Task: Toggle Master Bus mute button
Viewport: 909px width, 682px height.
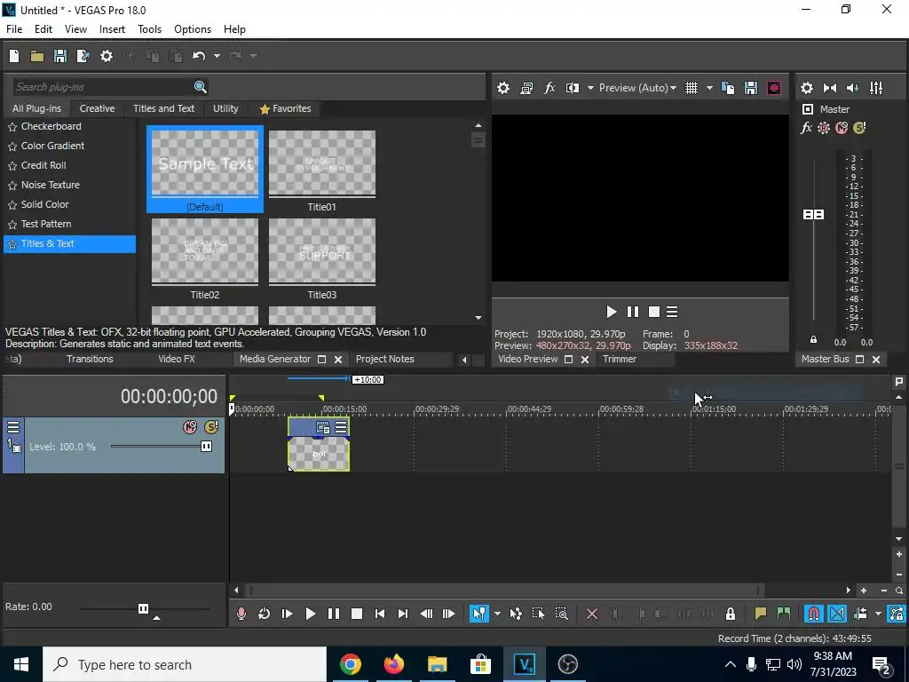Action: pos(842,128)
